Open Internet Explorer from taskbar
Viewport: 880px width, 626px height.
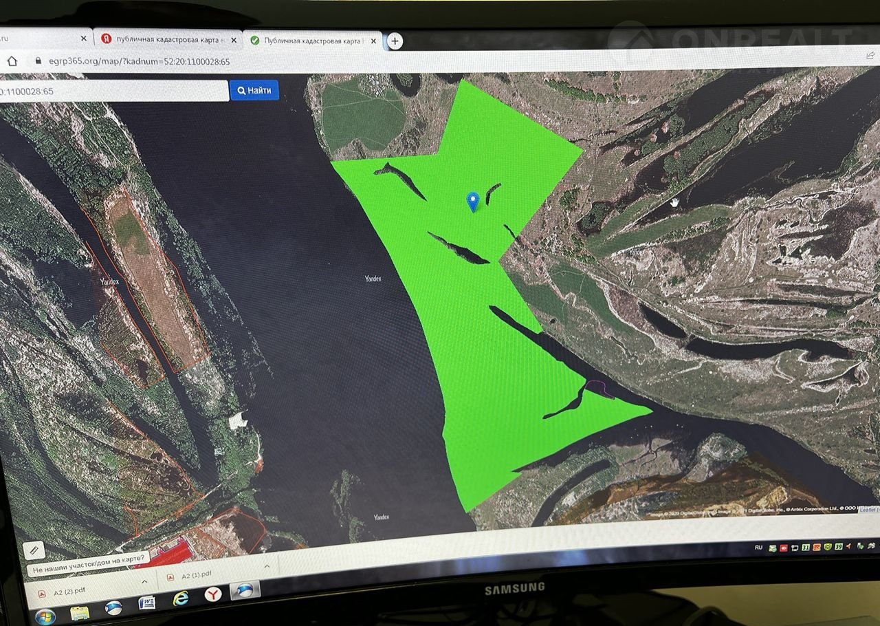pos(181,598)
